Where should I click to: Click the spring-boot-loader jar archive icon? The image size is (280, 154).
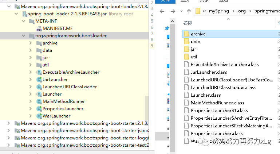click(x=25, y=14)
